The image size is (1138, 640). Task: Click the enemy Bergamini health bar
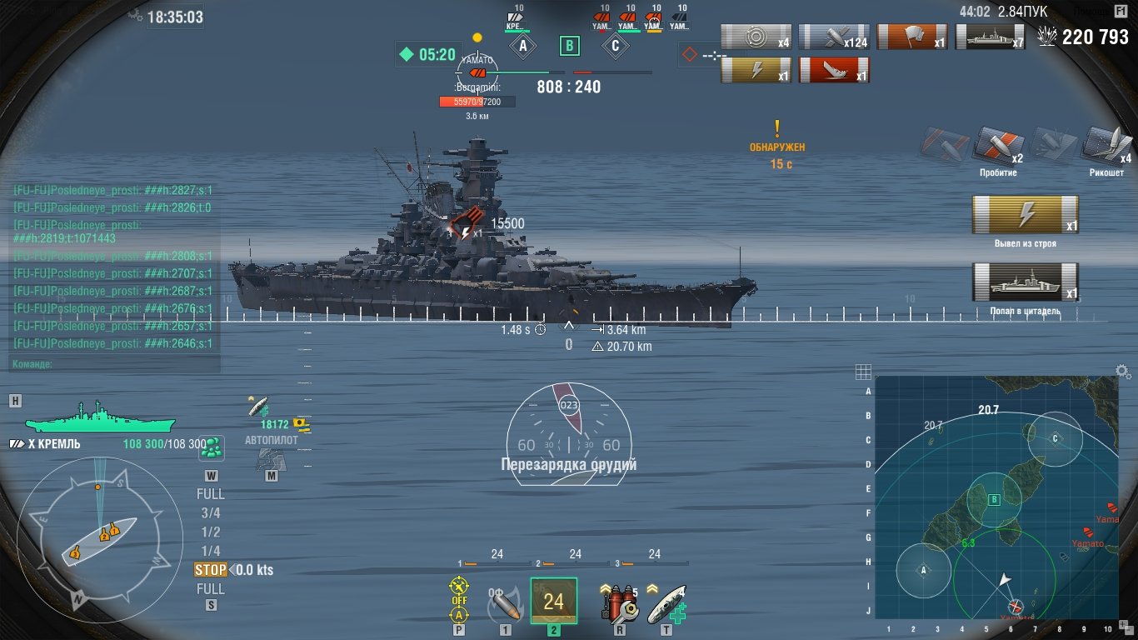(x=477, y=102)
